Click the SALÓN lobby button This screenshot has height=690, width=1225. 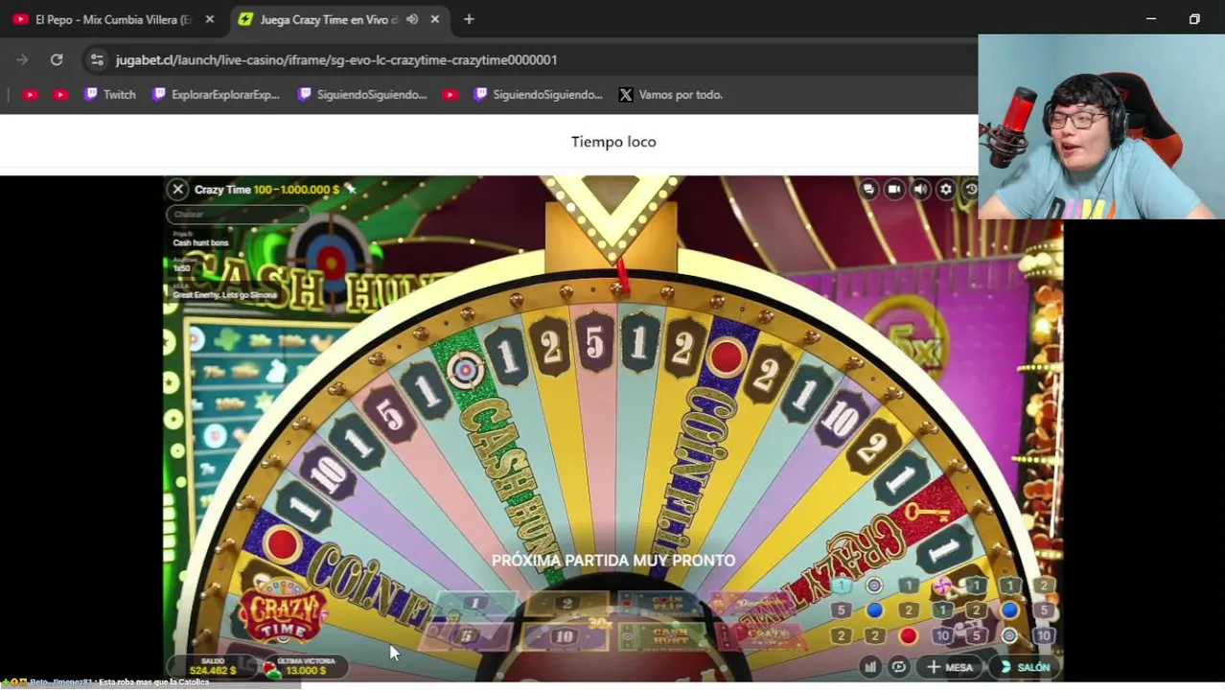1025,667
